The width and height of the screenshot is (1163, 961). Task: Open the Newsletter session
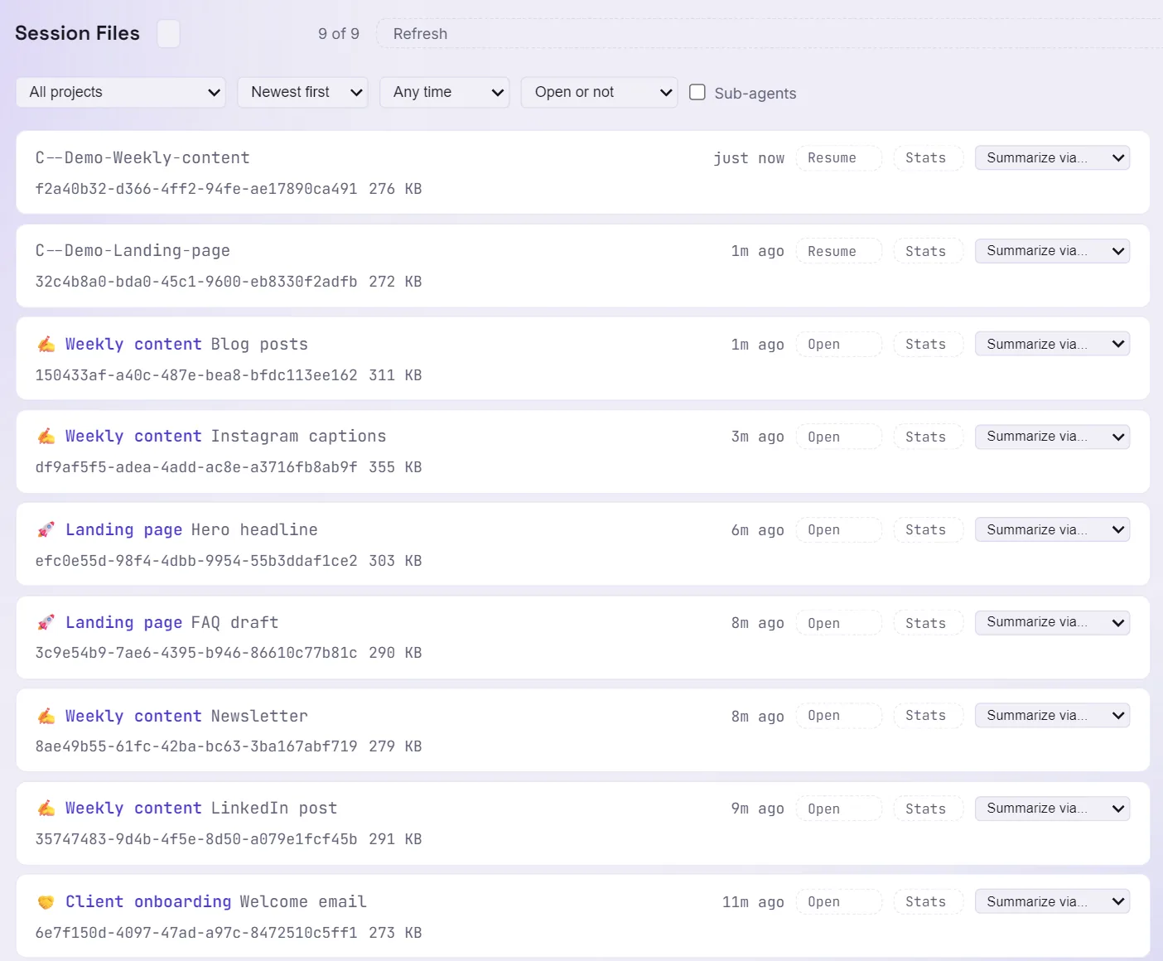pyautogui.click(x=838, y=716)
